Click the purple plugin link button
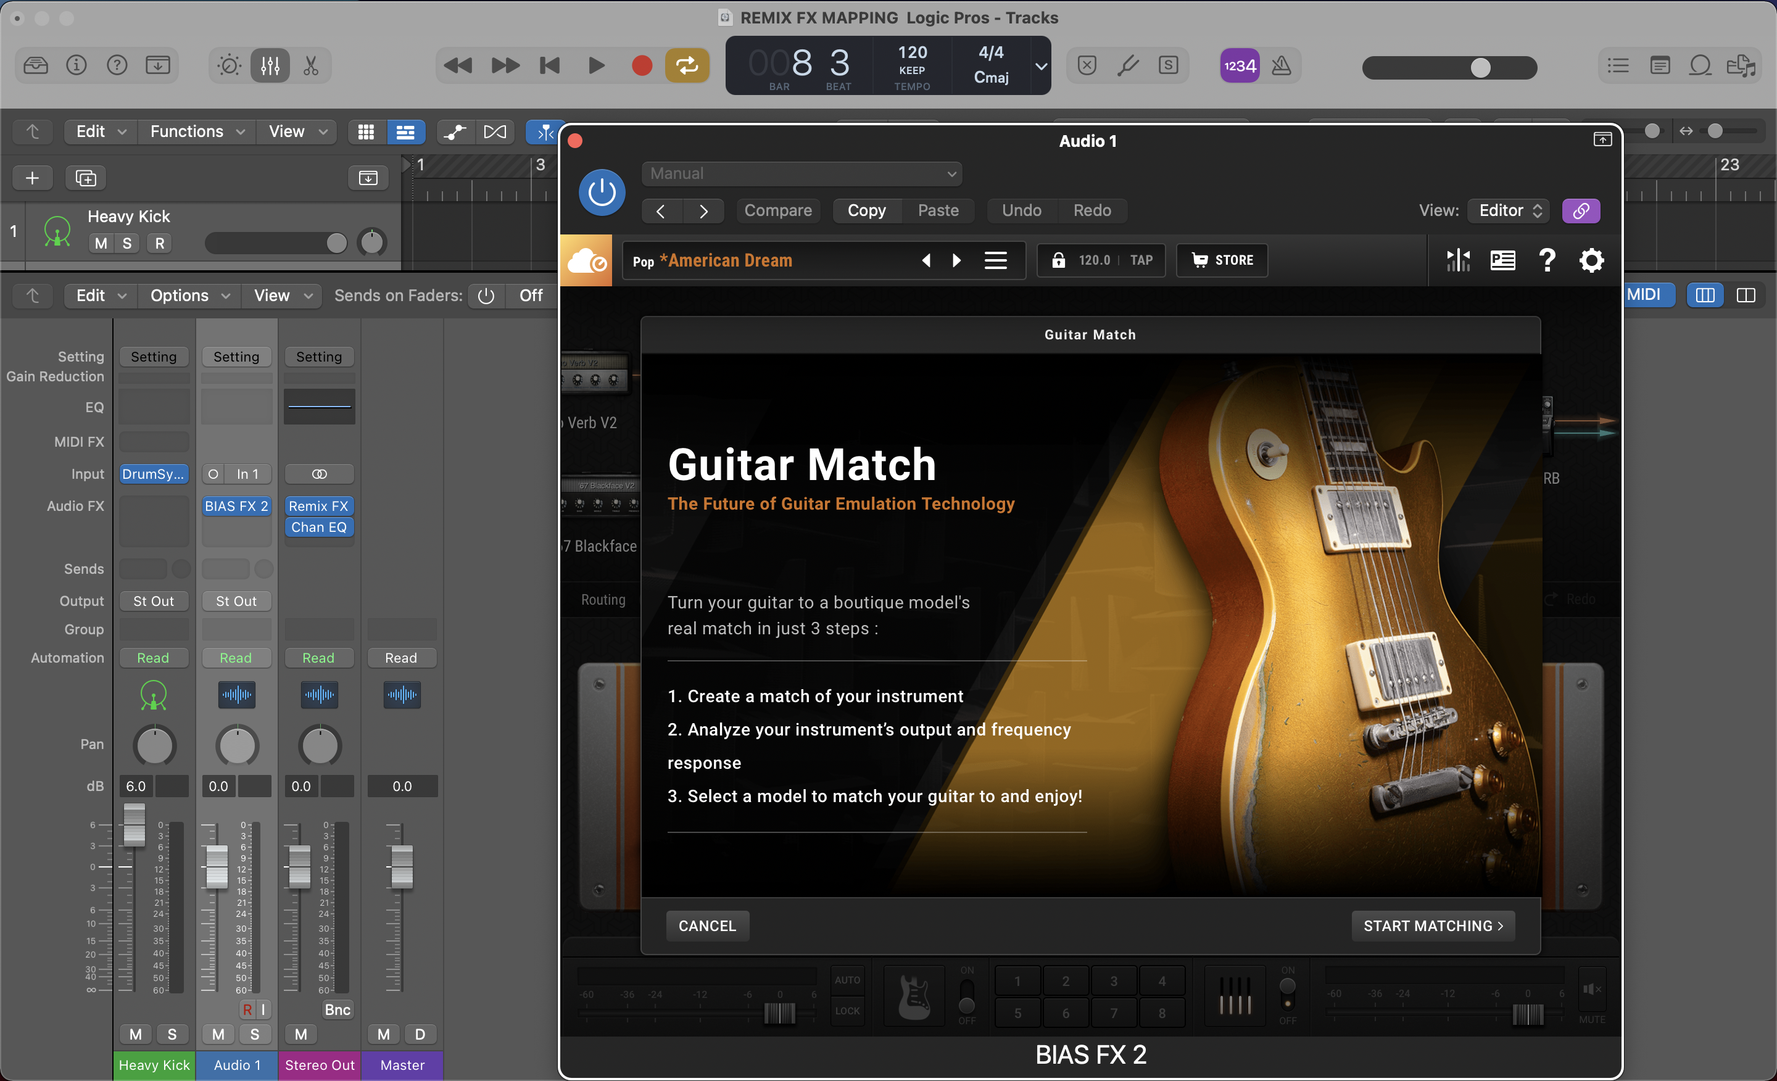 tap(1580, 210)
